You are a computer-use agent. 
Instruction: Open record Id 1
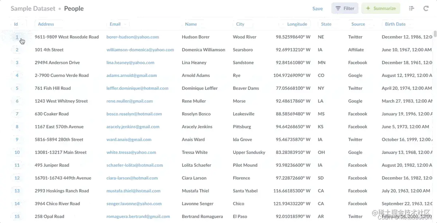pyautogui.click(x=17, y=37)
